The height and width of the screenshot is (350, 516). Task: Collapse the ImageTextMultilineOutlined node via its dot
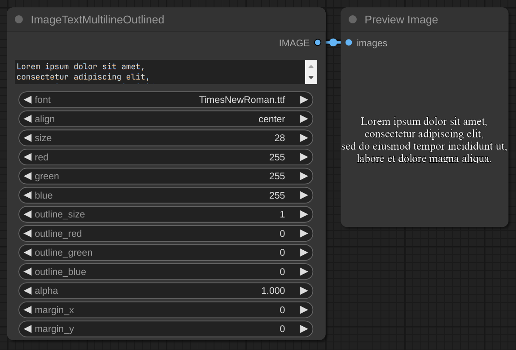tap(19, 19)
